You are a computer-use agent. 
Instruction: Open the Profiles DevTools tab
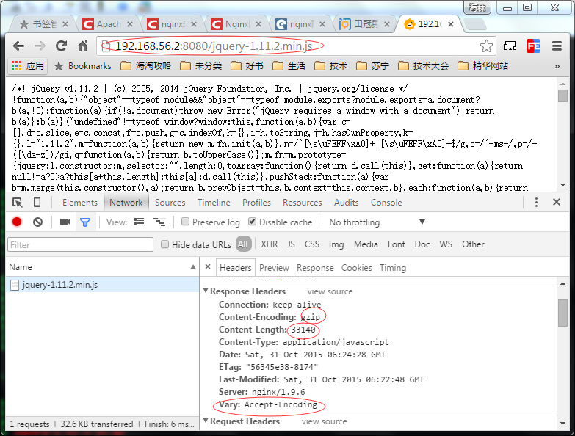256,203
